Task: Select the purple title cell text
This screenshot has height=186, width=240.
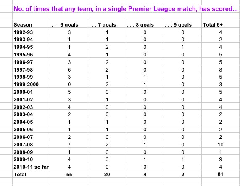Action: [126, 9]
